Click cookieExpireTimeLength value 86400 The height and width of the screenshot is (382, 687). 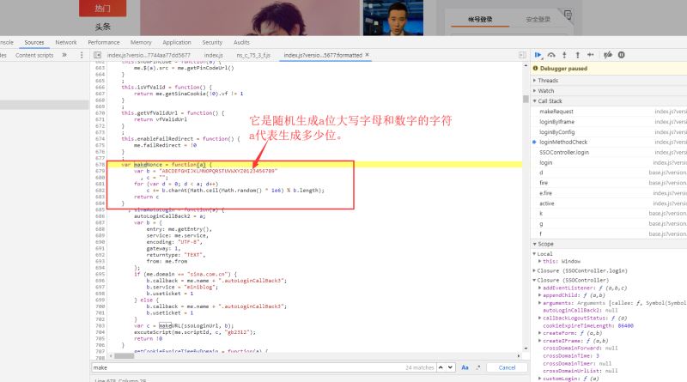click(x=626, y=326)
